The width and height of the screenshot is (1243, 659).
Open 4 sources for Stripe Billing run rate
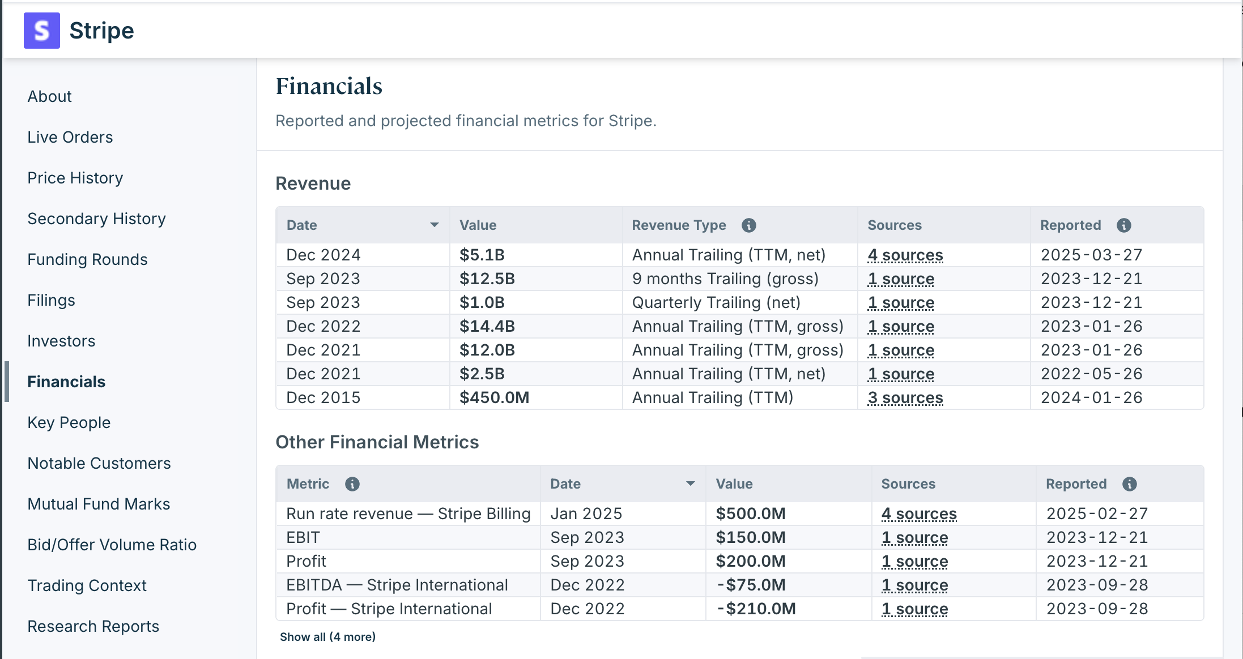[x=919, y=514]
